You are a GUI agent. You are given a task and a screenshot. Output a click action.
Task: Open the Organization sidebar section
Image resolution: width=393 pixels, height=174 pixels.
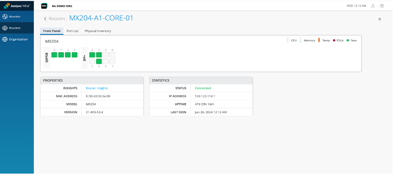pos(17,39)
